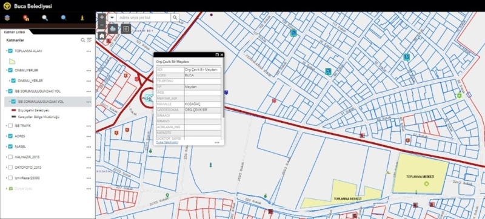Click the Şuna Yakınlaştır zoom-to link
This screenshot has width=485, height=219.
coord(167,143)
